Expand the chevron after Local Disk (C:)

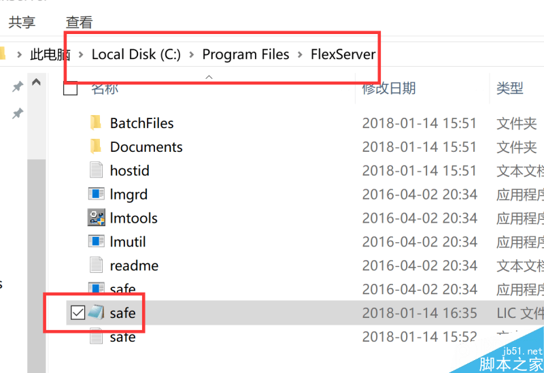tap(191, 54)
